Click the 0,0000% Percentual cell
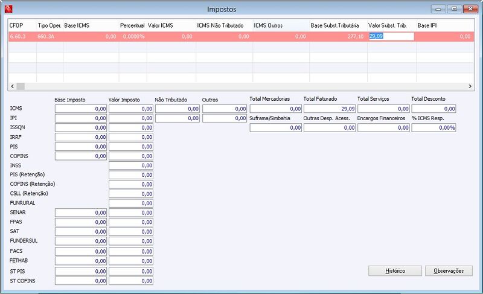The height and width of the screenshot is (294, 483). tap(133, 36)
